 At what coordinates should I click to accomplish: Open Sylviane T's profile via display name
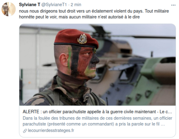(x=29, y=5)
